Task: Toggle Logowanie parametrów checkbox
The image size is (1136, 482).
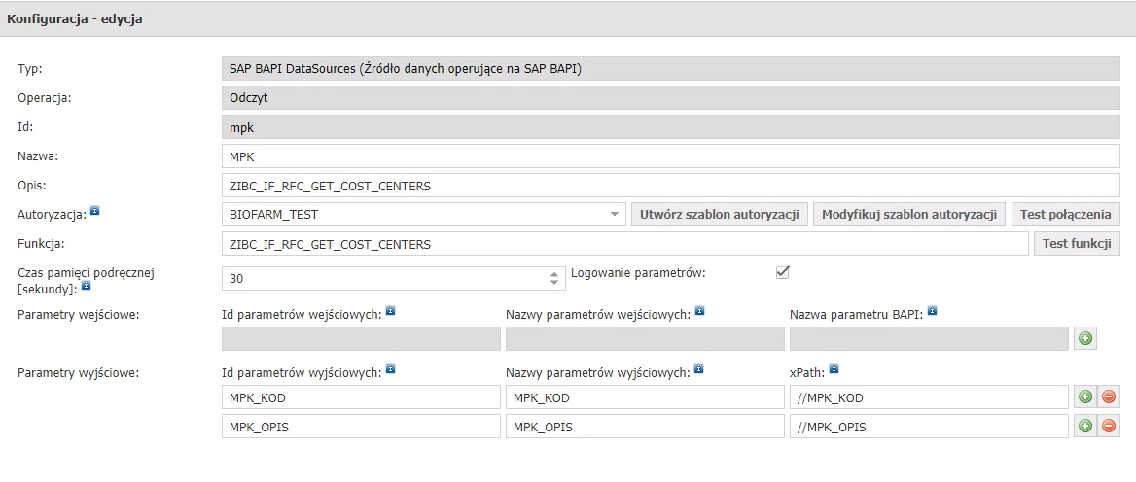Action: (782, 272)
